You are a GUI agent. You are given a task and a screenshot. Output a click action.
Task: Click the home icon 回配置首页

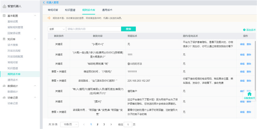coord(249,94)
